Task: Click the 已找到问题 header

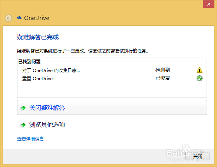Action: pos(29,62)
